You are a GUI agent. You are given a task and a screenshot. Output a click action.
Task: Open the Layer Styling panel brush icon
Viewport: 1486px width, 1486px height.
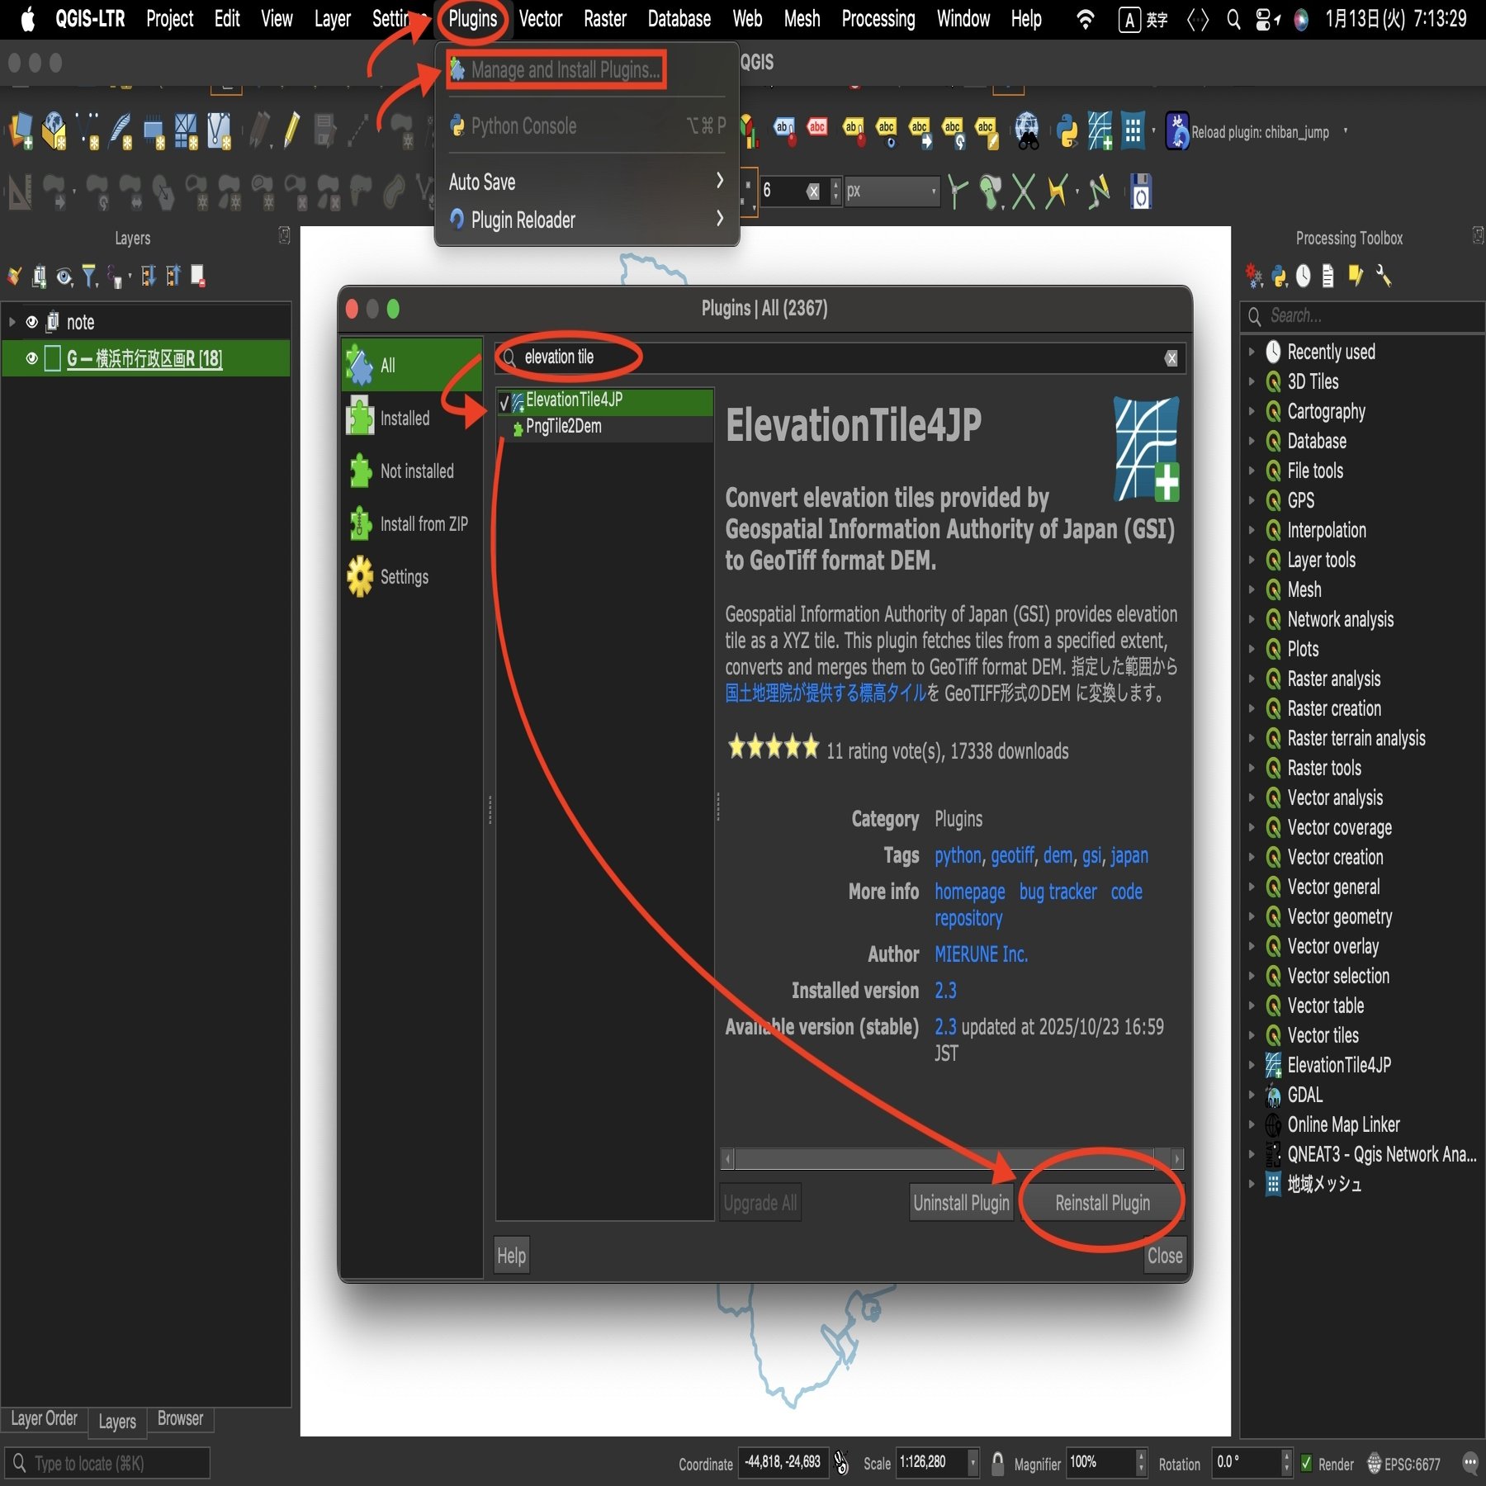(x=14, y=276)
